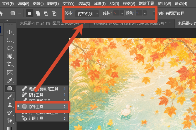This screenshot has height=130, width=196.
Task: Open the 编辑(E) menu
Action: [23, 4]
